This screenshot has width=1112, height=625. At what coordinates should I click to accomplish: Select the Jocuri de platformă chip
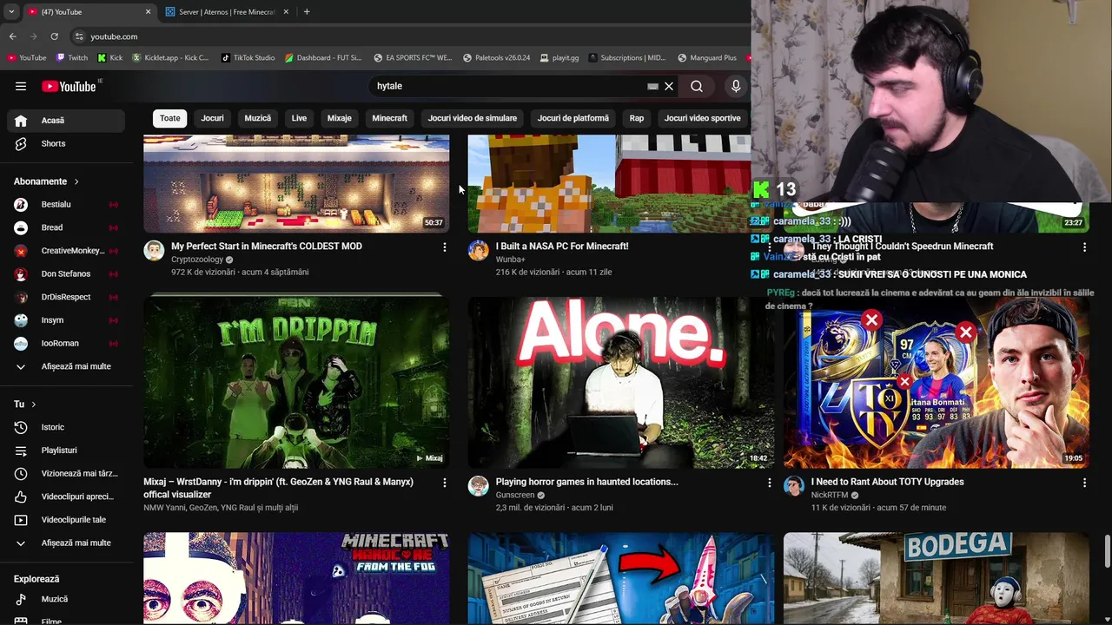(x=573, y=118)
